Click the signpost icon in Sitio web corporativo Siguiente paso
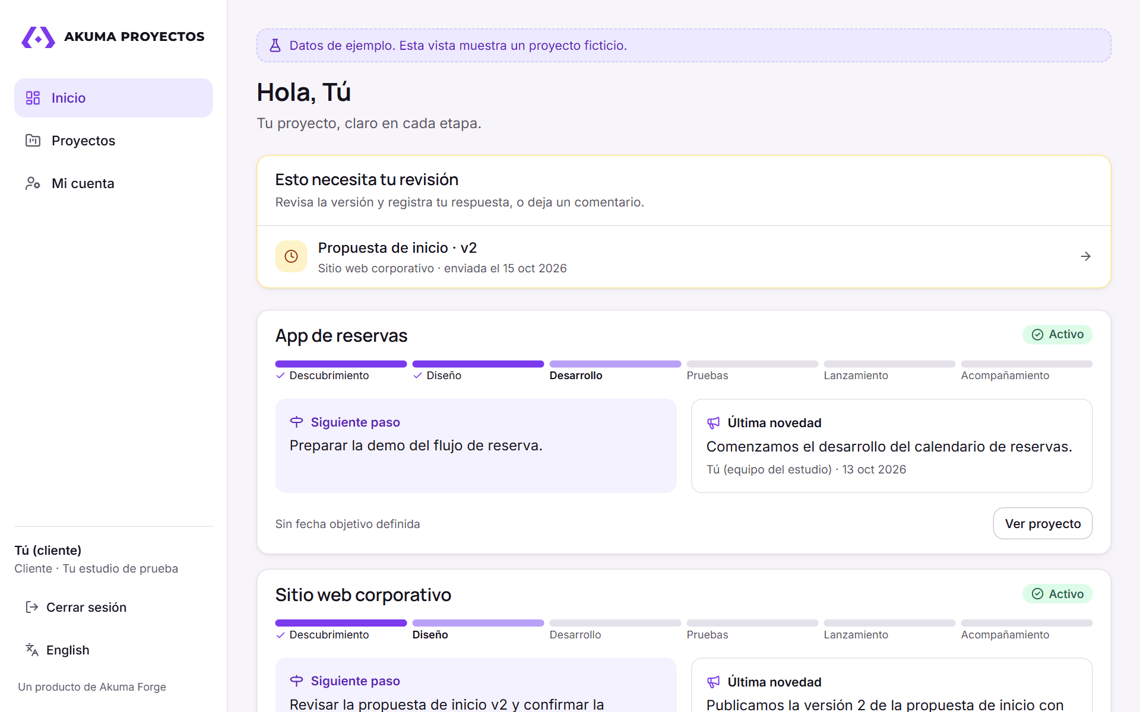 [296, 681]
